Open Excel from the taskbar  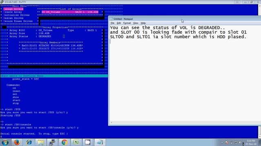tap(76, 142)
